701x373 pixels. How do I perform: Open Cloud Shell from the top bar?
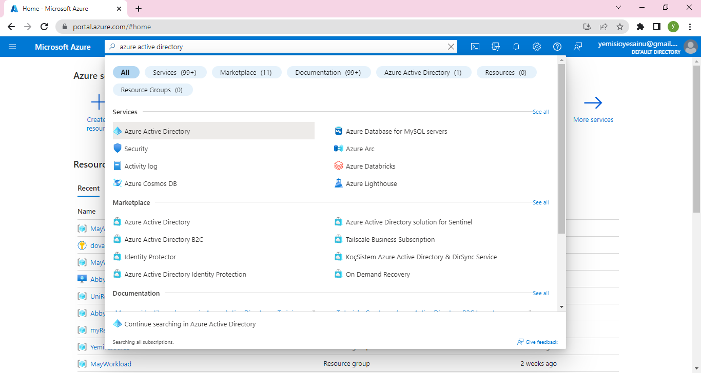[x=475, y=47]
